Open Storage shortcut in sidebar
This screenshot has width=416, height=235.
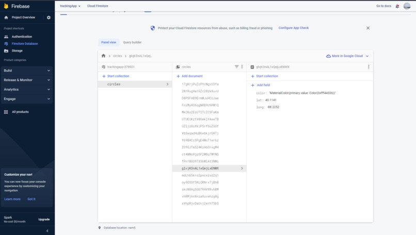point(17,51)
